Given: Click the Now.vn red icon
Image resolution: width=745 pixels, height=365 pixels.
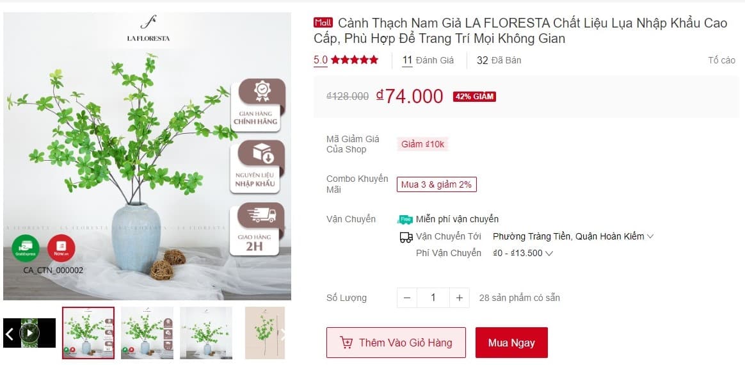Looking at the screenshot, I should [61, 248].
